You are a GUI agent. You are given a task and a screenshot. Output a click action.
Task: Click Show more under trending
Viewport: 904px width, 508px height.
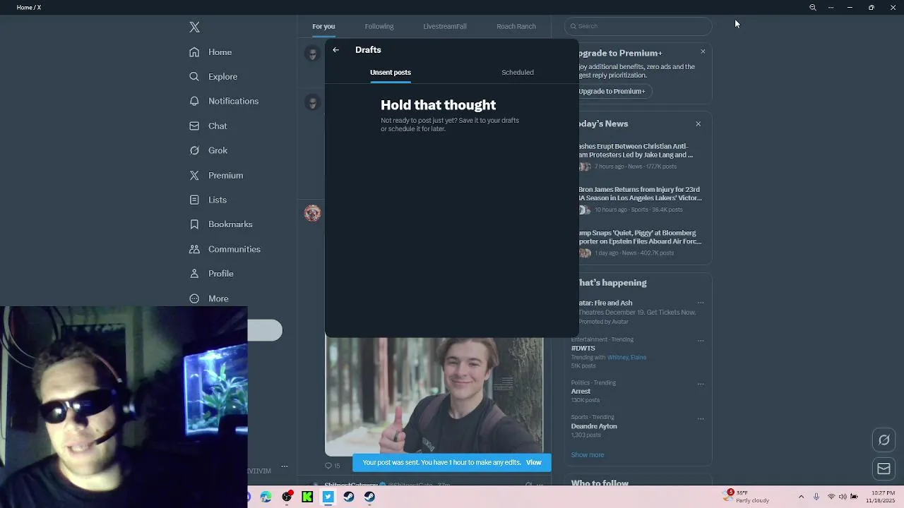(588, 455)
